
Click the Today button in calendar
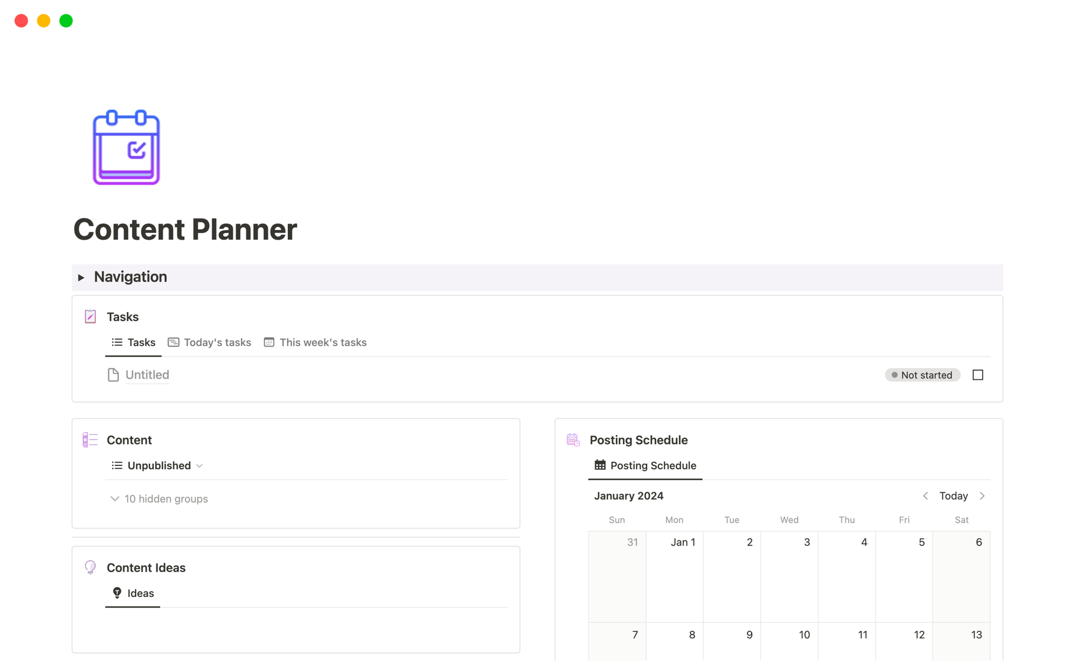954,496
